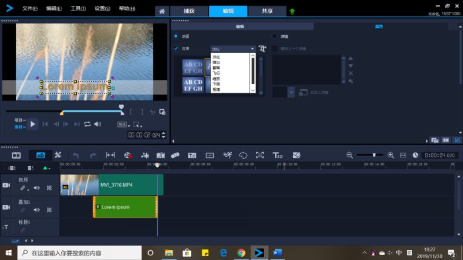
Task: Open the animation type dropdown arrow
Action: (x=253, y=49)
